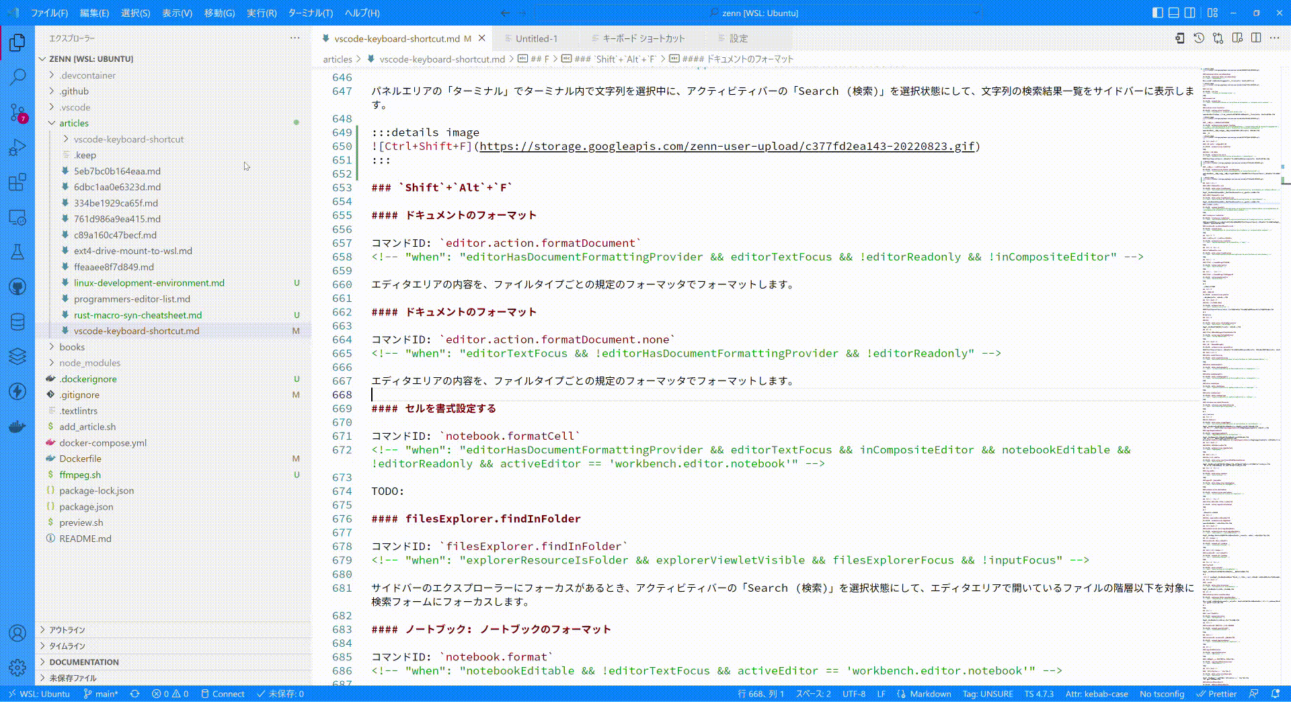Click the errors and warnings counter
This screenshot has height=702, width=1291.
(x=170, y=694)
